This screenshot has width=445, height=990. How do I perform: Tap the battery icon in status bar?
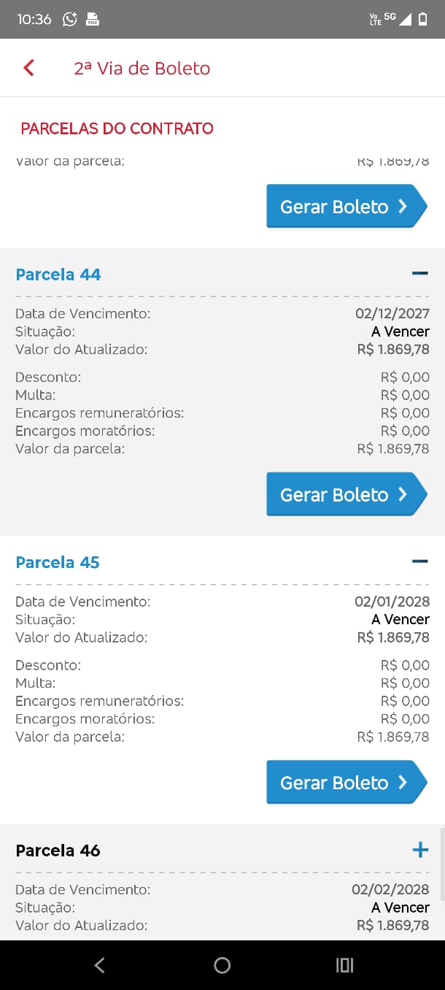[423, 20]
